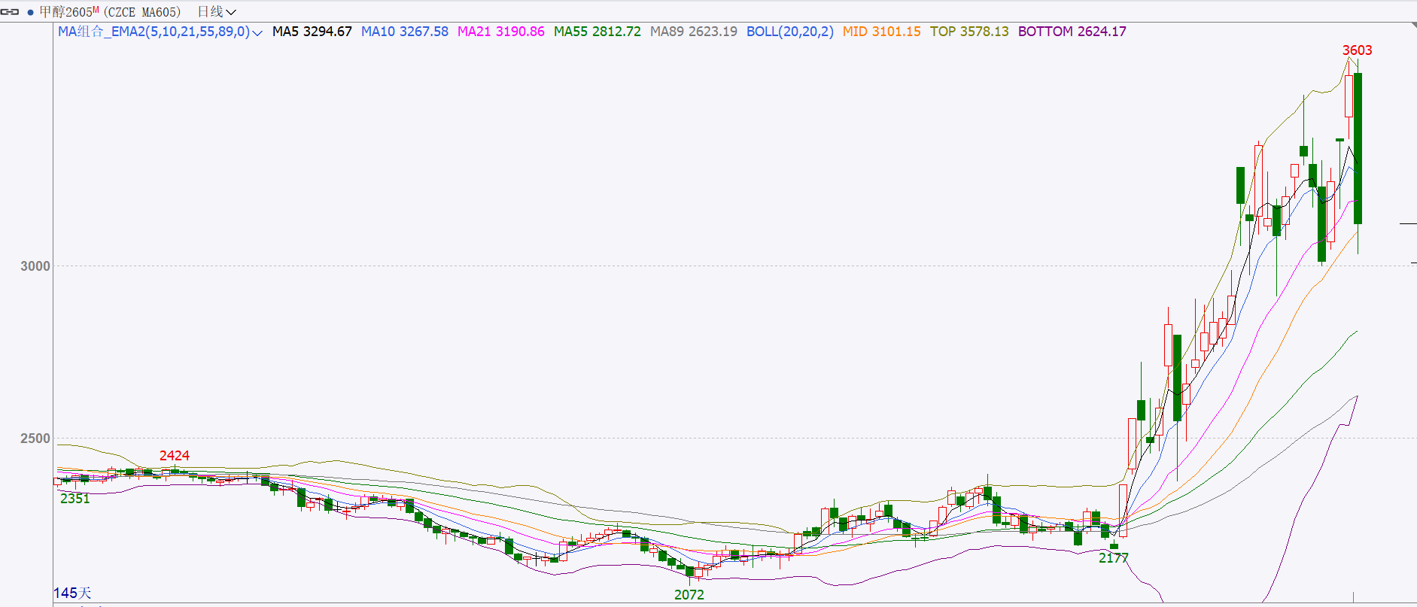Click the chain link icon at top-left
The width and height of the screenshot is (1417, 607).
pyautogui.click(x=10, y=12)
